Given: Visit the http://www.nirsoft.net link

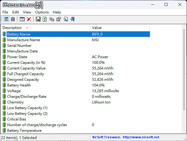Looking at the screenshot, I should 141,137.
